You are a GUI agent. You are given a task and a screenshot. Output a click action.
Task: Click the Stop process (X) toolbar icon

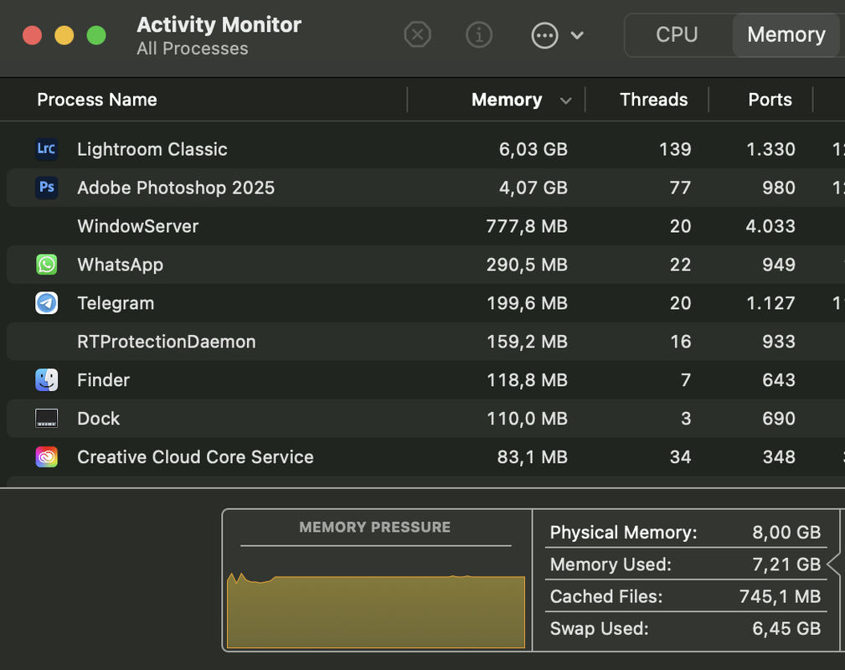(x=417, y=35)
